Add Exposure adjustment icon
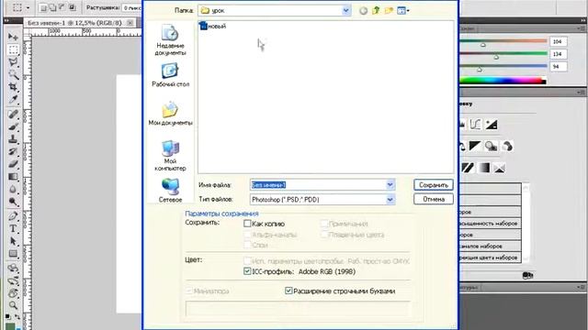Viewport: 588px width, 330px height. (492, 125)
